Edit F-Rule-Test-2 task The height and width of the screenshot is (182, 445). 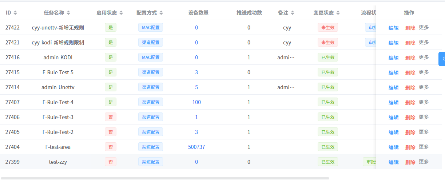pos(394,132)
